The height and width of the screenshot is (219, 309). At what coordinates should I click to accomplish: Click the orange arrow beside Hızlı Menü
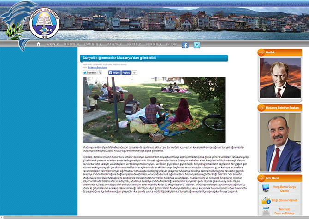click(x=261, y=178)
